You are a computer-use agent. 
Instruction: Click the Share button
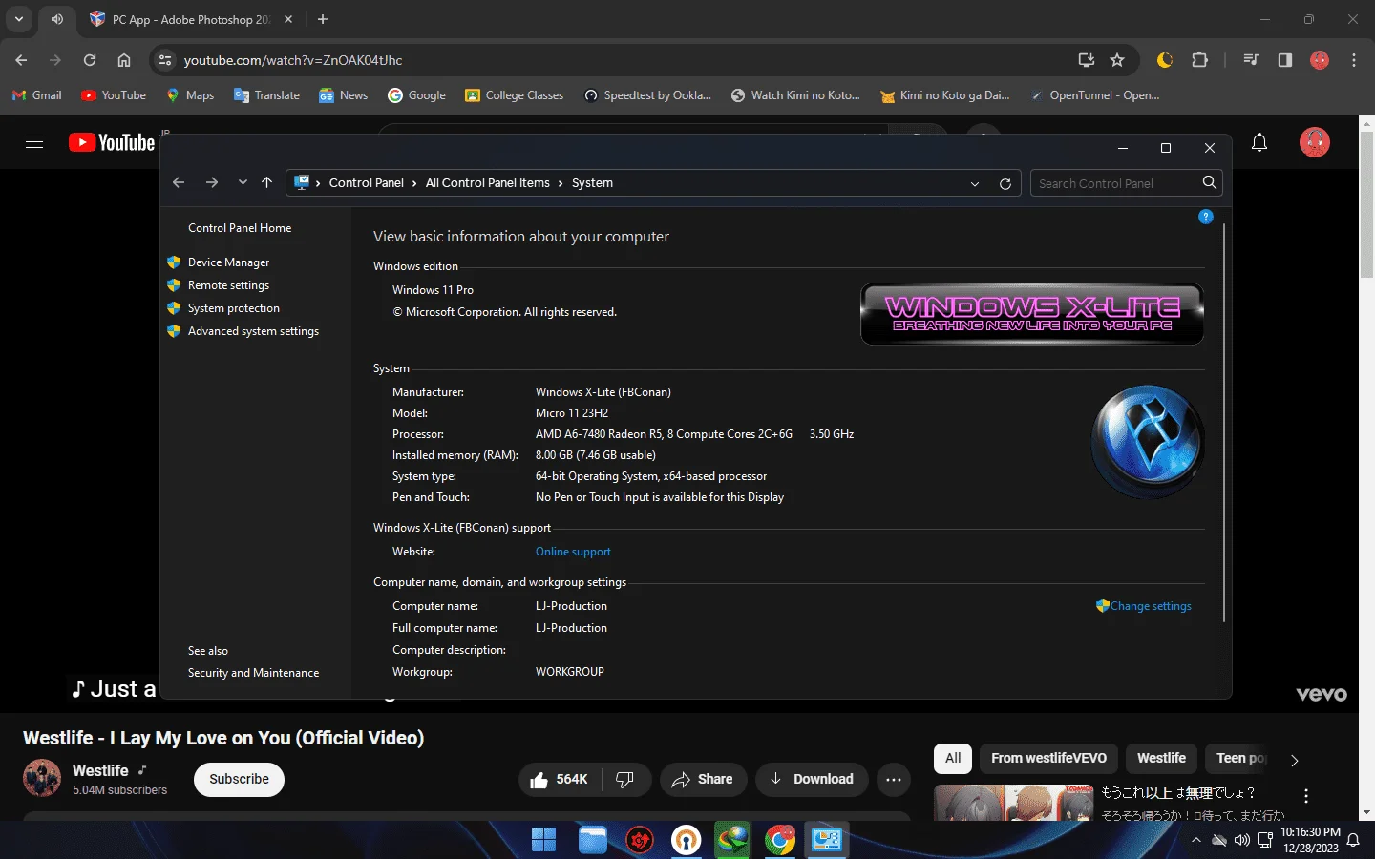pos(702,780)
